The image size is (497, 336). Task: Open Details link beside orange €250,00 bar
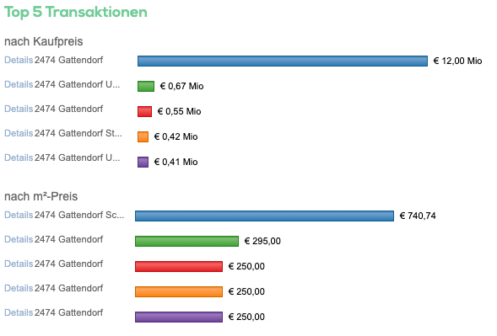coord(19,288)
